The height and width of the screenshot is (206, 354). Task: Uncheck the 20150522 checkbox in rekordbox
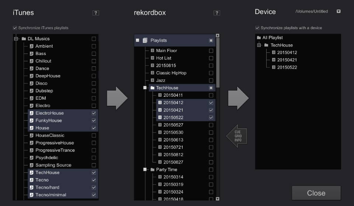(x=211, y=118)
